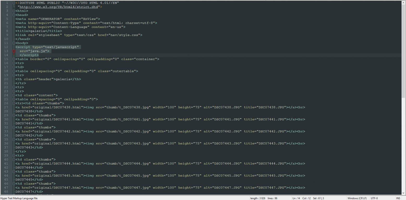Viewport: 406px width, 200px height.
Task: Collapse the <head> block fold marker
Action: pyautogui.click(x=14, y=15)
